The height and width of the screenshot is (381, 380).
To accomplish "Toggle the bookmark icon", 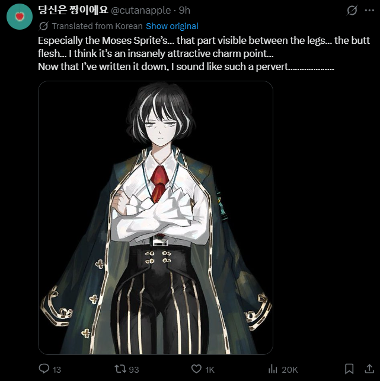I will click(349, 369).
